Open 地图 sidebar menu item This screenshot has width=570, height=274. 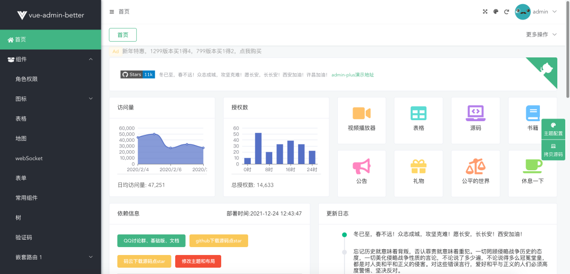(51, 139)
